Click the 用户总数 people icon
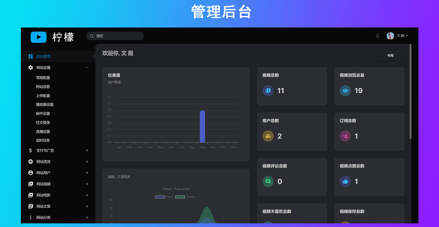 click(268, 136)
